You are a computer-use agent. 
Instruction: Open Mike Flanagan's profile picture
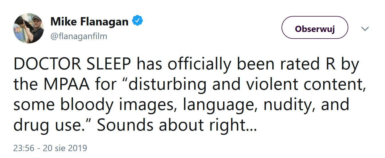point(28,28)
